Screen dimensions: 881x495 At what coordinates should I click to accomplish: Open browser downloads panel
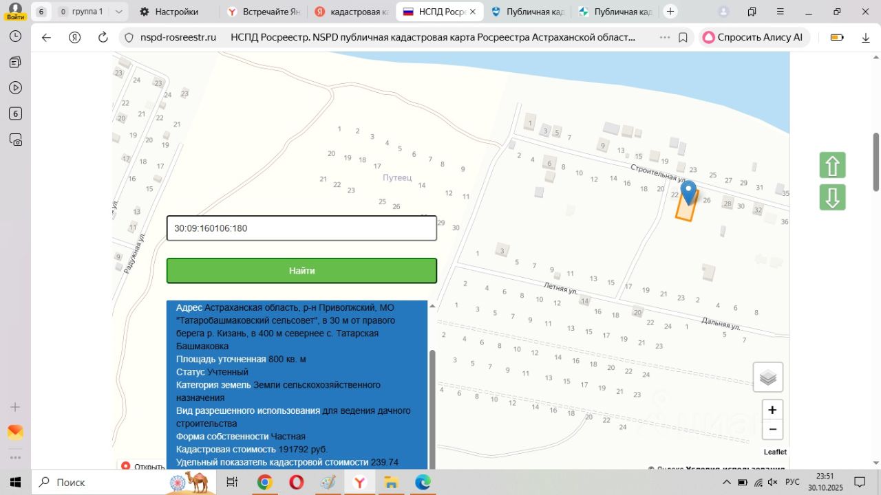[x=866, y=38]
